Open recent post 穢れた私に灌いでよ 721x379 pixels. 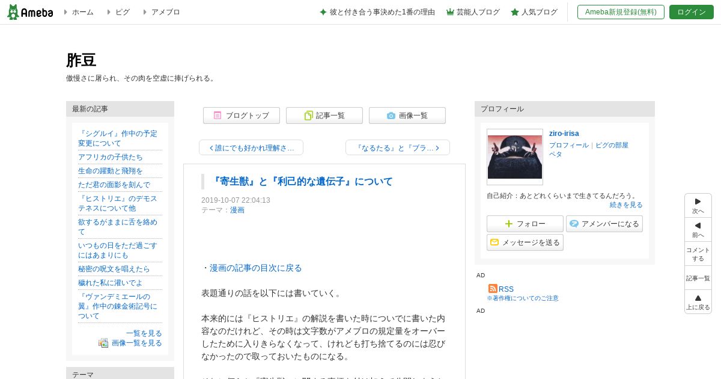point(111,283)
